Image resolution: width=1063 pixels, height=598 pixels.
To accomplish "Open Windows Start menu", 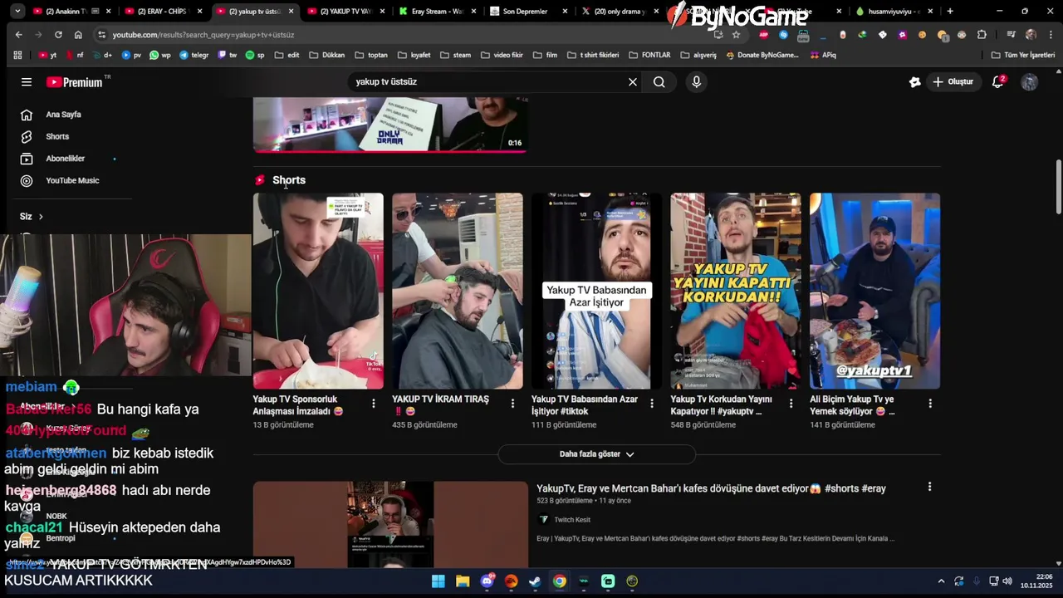I will [x=438, y=581].
